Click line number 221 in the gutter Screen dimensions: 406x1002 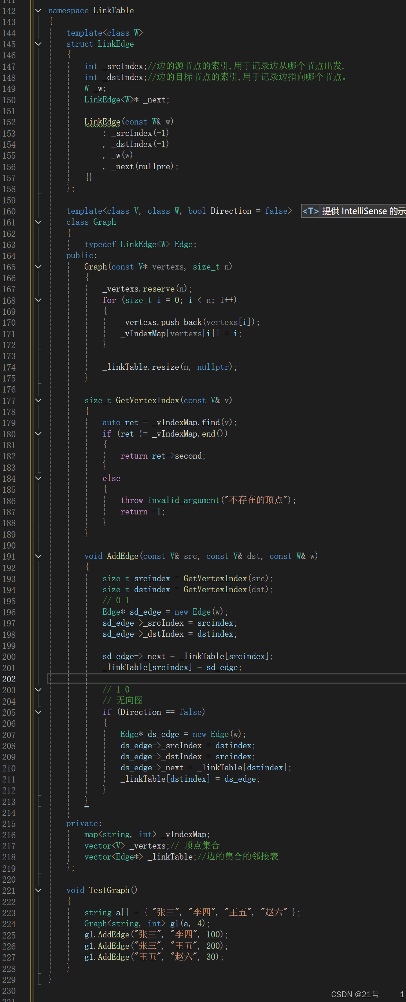pyautogui.click(x=9, y=891)
